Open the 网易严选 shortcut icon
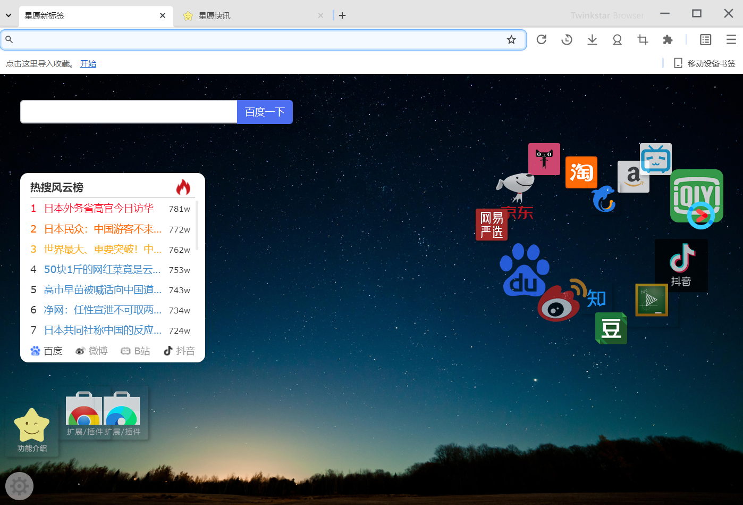This screenshot has width=743, height=505. (492, 224)
